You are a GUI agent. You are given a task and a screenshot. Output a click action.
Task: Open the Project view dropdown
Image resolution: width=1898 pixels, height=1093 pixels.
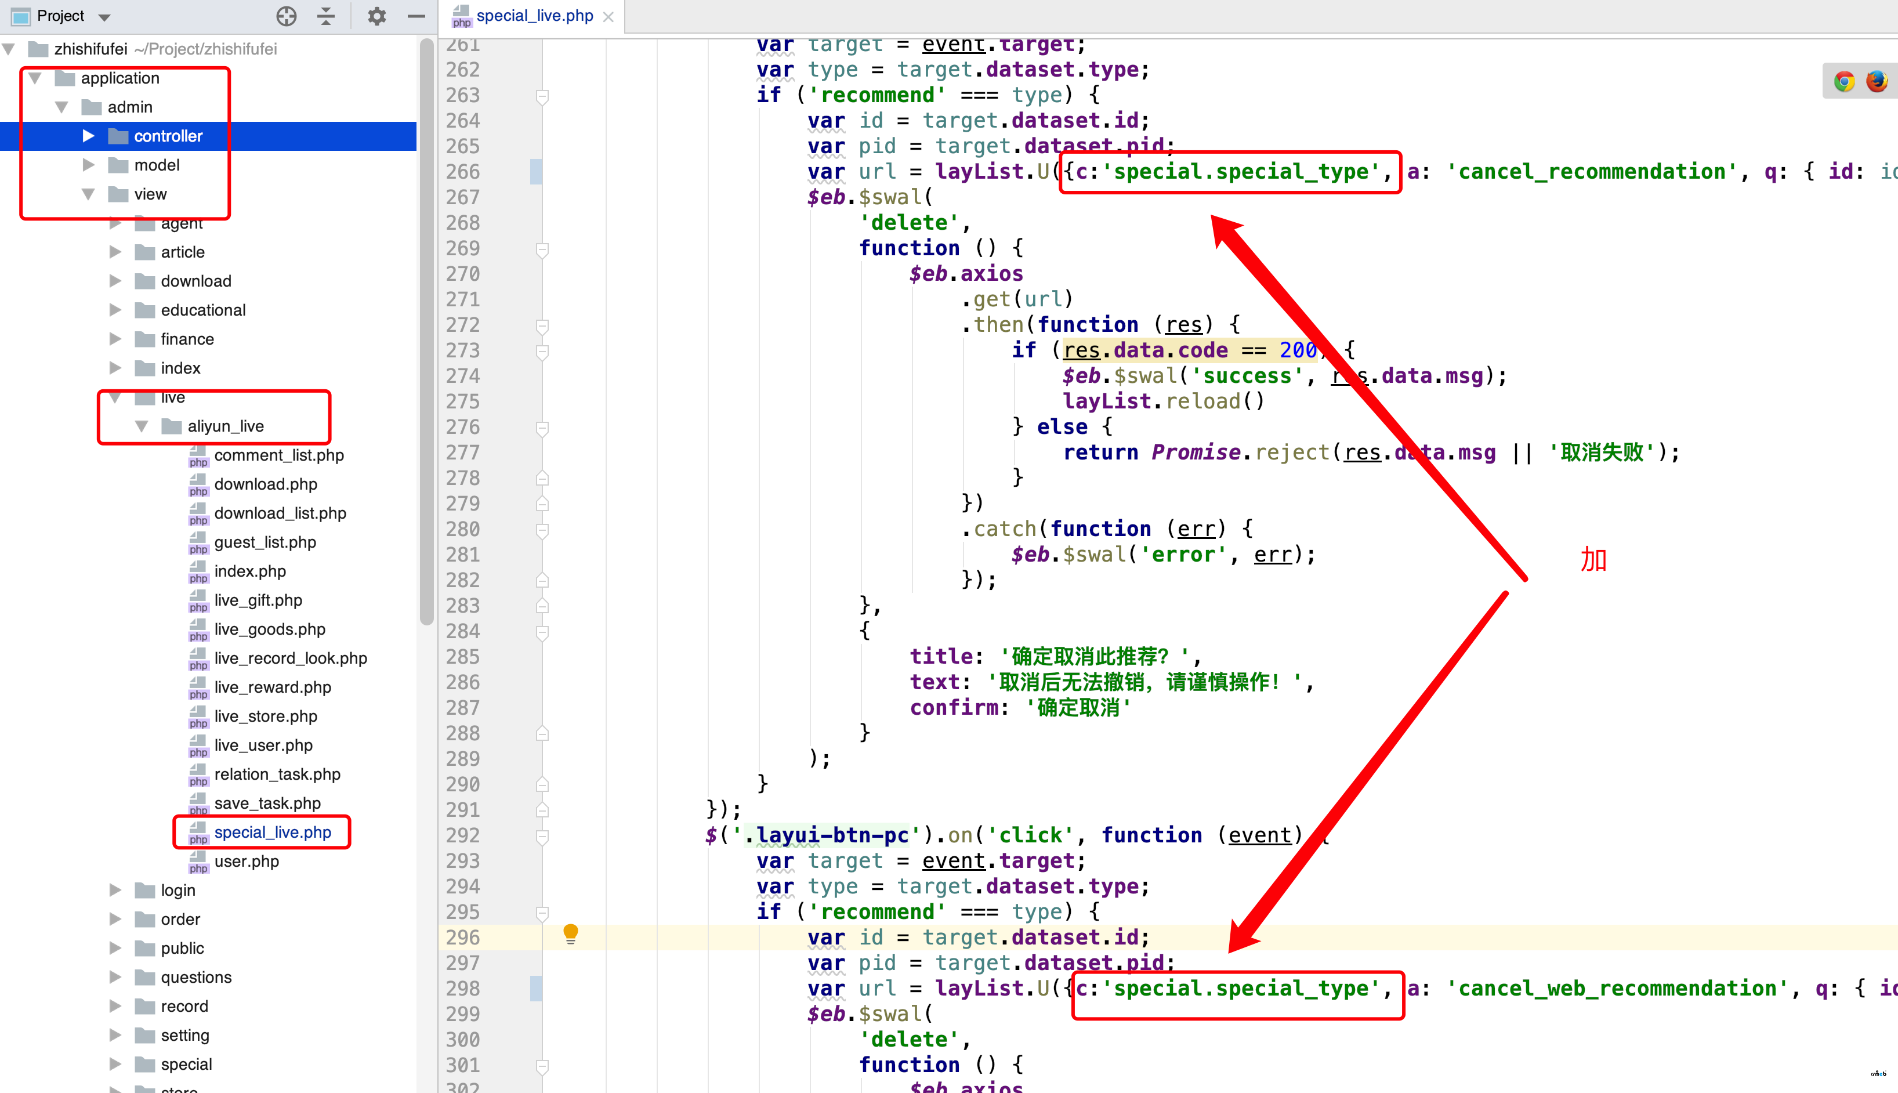(x=104, y=16)
